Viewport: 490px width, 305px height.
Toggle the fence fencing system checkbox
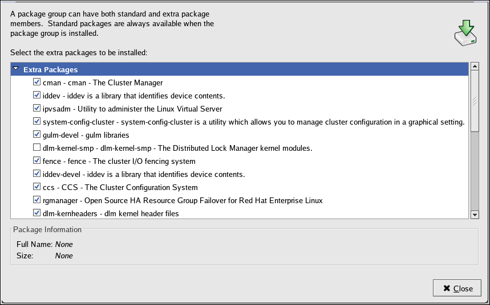coord(37,161)
